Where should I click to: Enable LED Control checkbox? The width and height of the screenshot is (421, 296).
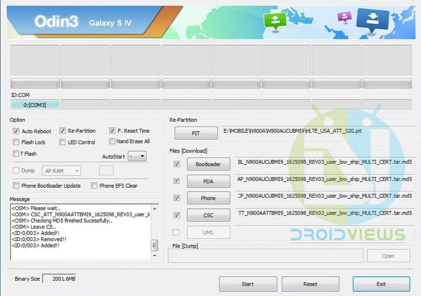[x=62, y=142]
